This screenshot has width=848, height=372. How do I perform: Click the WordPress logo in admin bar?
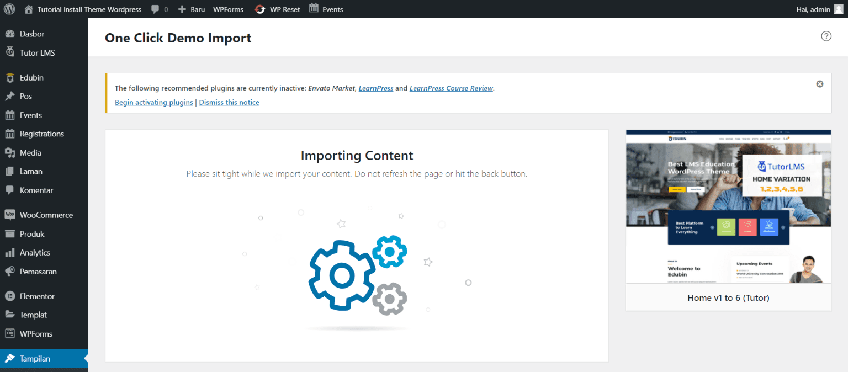(9, 9)
